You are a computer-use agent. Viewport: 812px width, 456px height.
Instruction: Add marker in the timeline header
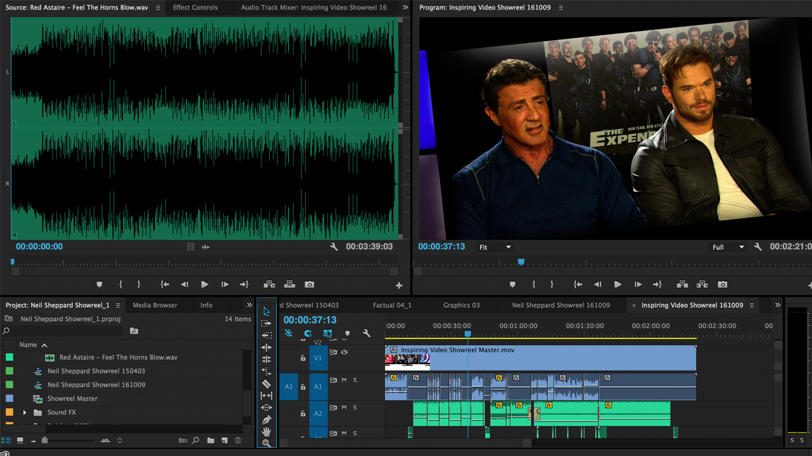pyautogui.click(x=347, y=333)
